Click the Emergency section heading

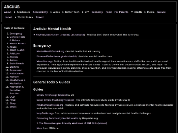[42, 46]
